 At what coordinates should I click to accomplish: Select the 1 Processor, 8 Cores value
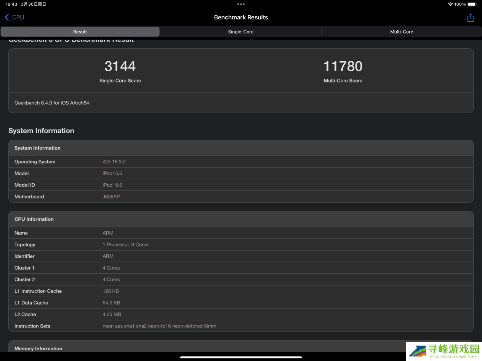pyautogui.click(x=126, y=245)
